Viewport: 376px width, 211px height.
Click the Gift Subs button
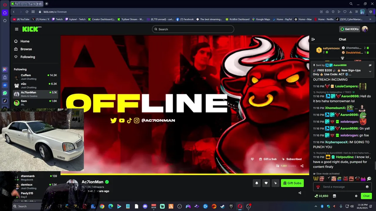point(292,183)
